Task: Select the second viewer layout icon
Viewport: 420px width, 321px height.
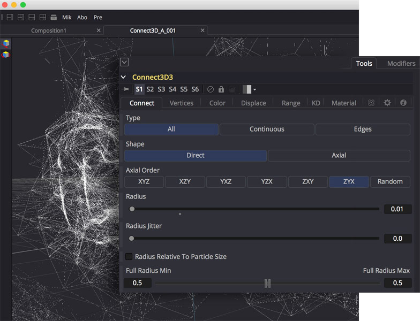Action: 21,17
